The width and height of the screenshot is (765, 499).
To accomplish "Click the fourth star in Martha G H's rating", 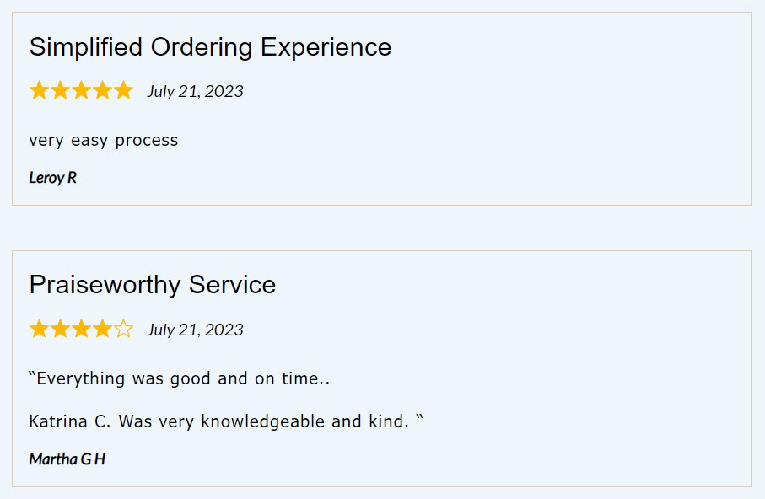I will pos(102,329).
